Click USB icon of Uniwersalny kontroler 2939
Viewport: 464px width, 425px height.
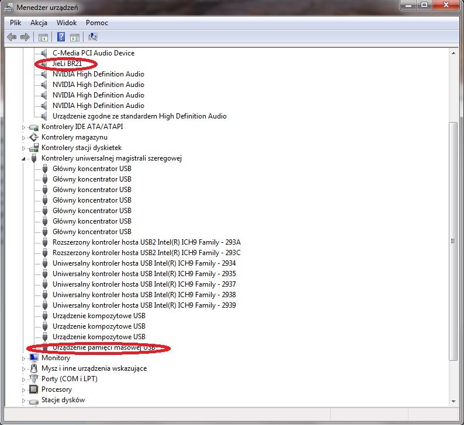45,305
